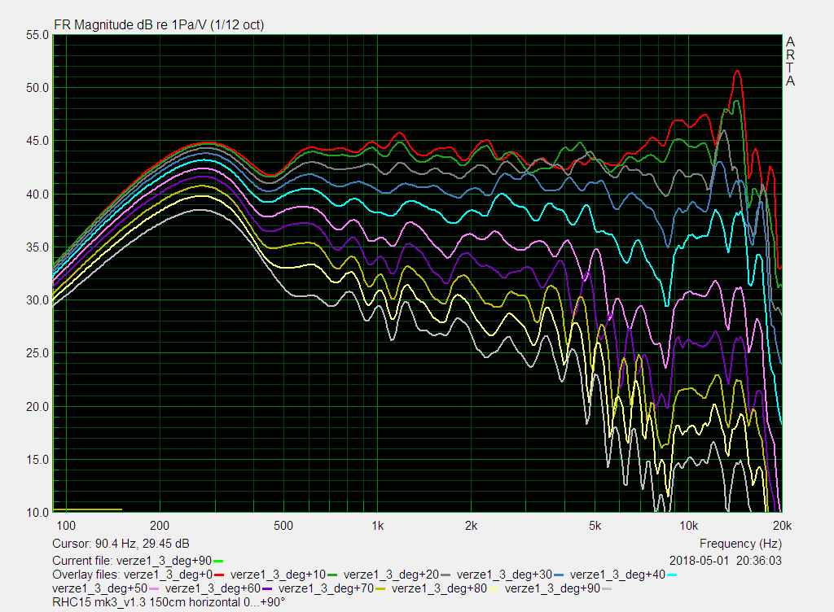This screenshot has height=612, width=834.
Task: Click the '200' frequency axis label
Action: coord(160,526)
